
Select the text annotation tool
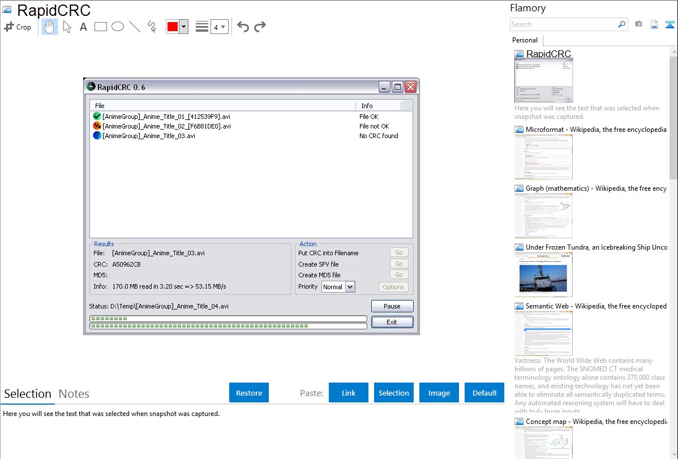click(x=83, y=27)
